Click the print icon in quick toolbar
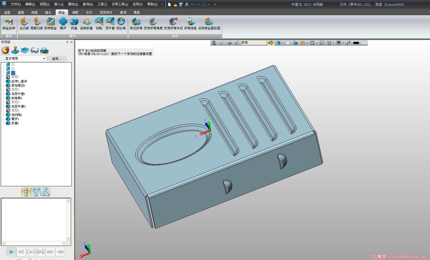Viewport: 430px width, 260px height. [x=187, y=4]
